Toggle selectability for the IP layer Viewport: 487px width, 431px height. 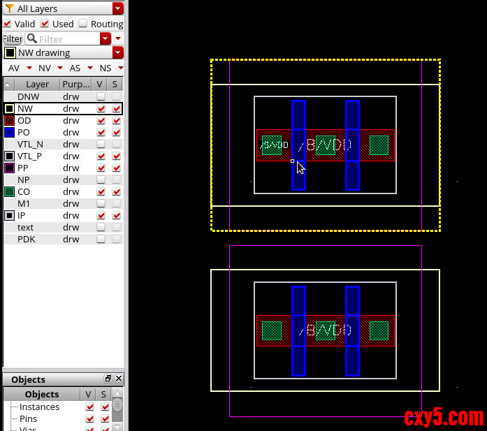click(x=117, y=215)
